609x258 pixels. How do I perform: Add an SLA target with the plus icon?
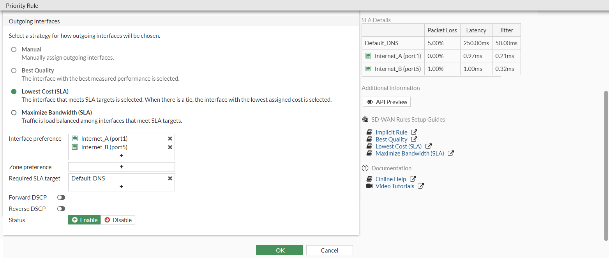click(x=121, y=187)
